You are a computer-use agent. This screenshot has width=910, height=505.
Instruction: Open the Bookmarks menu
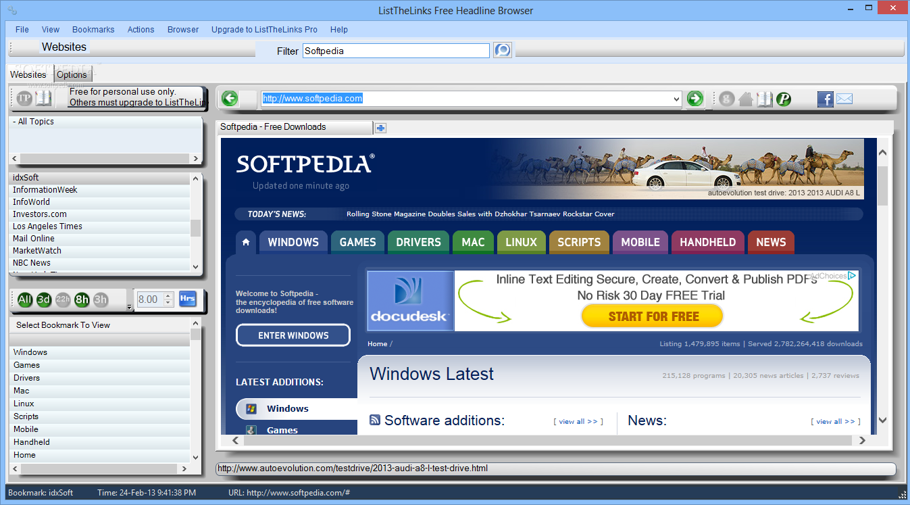pos(93,30)
